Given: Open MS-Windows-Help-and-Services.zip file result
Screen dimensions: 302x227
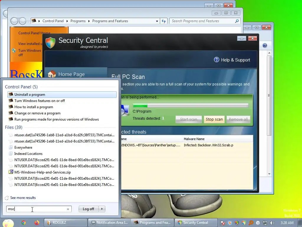Looking at the screenshot, I should [42, 172].
